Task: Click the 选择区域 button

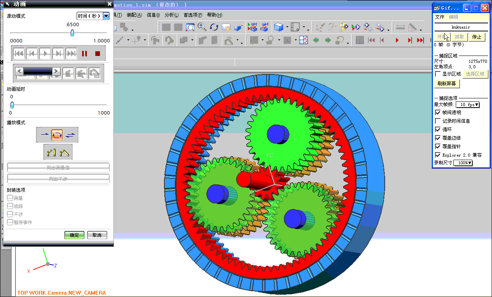Action: [x=475, y=74]
